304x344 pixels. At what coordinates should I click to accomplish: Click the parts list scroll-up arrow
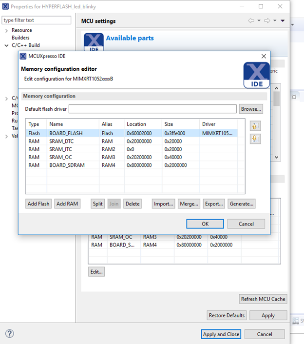click(x=276, y=88)
